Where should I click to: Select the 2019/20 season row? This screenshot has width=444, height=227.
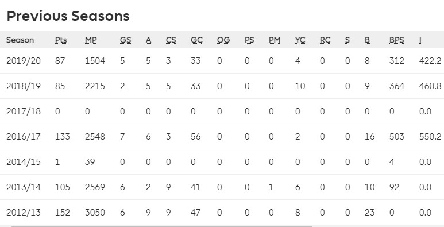pyautogui.click(x=222, y=61)
